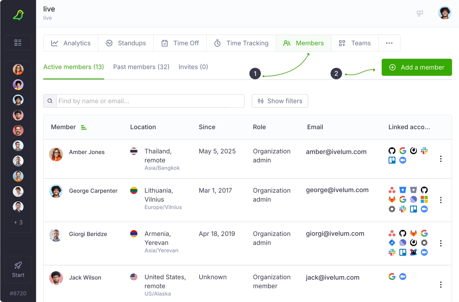Open Amber Jones row actions menu
459x302 pixels.
pyautogui.click(x=441, y=159)
